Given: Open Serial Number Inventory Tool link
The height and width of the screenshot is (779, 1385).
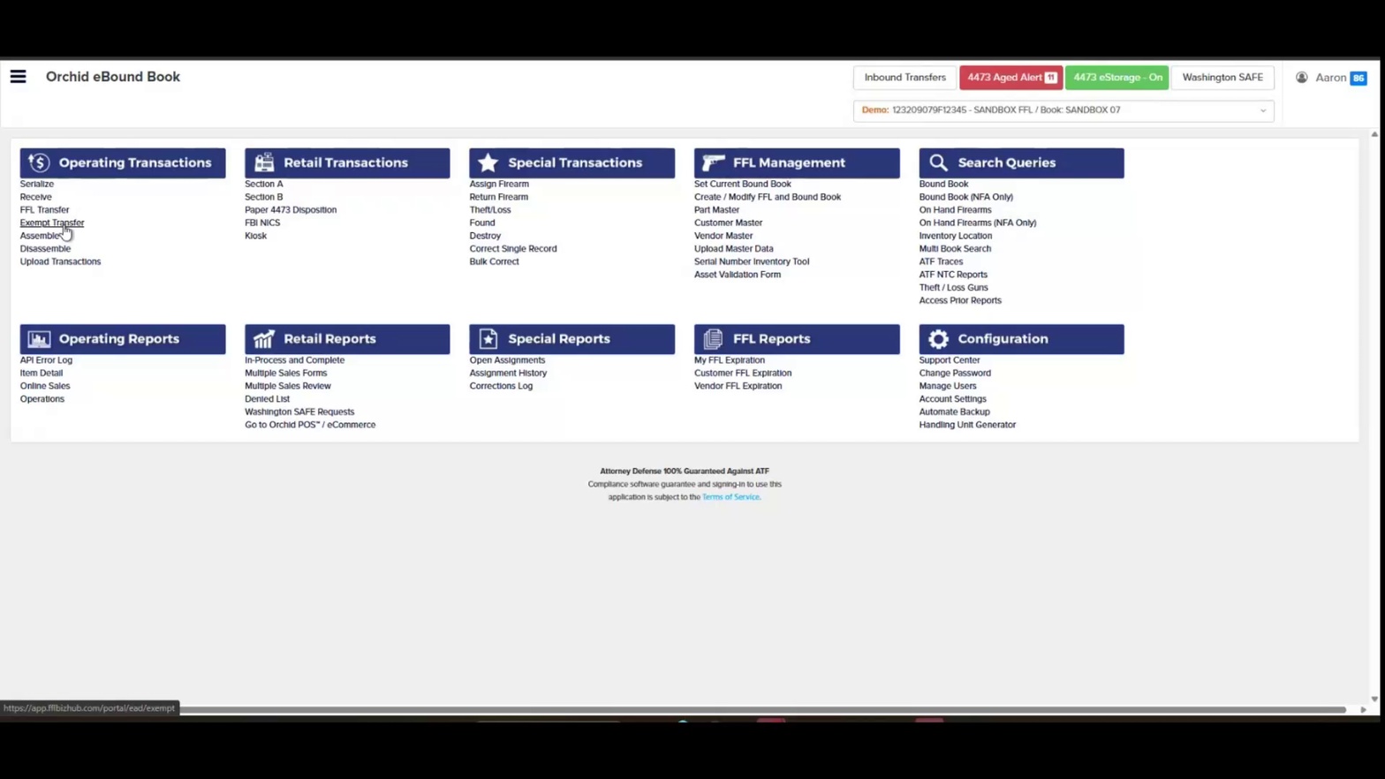Looking at the screenshot, I should pyautogui.click(x=752, y=261).
